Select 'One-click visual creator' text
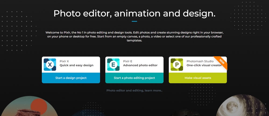The height and width of the screenshot is (116, 269). tap(204, 65)
